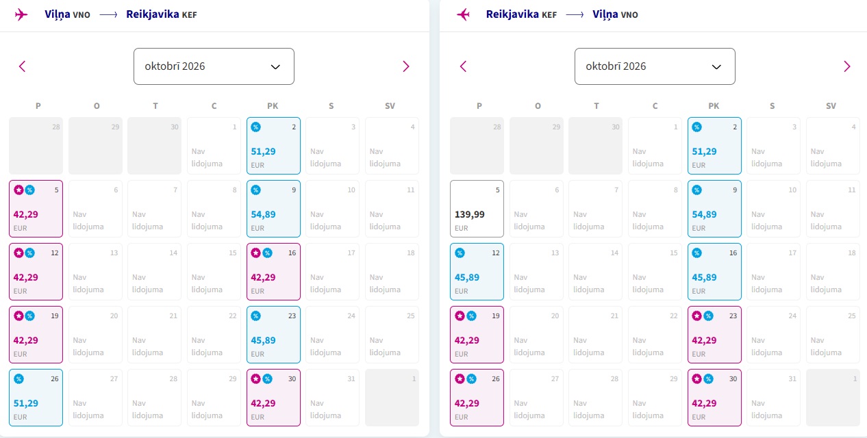Choose return October 30 fare 42,29 EUR

[714, 398]
